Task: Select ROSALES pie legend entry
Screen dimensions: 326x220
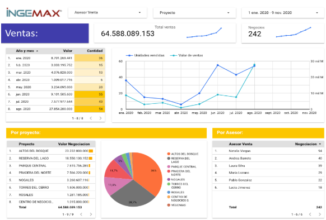Action: 176,193
